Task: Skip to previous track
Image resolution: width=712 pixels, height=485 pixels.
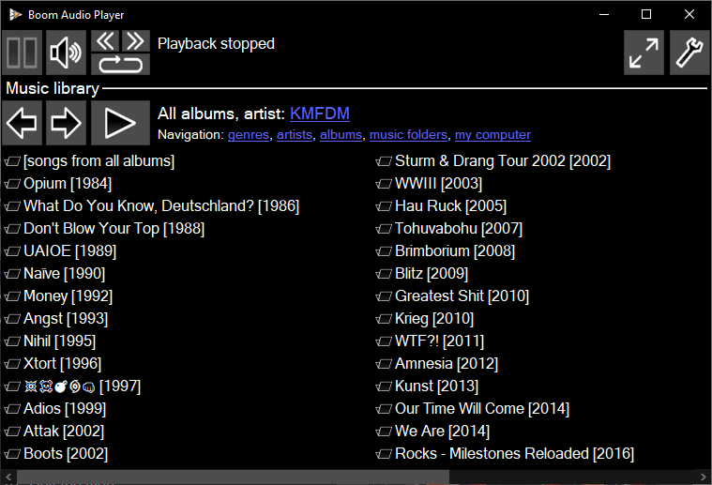Action: [x=106, y=40]
